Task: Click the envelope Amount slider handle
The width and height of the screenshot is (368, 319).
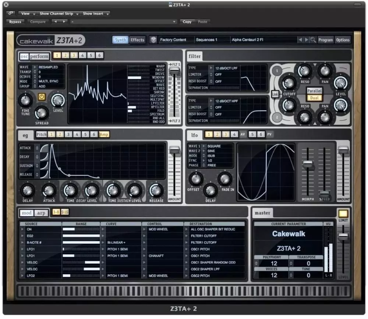Action: pos(174,150)
